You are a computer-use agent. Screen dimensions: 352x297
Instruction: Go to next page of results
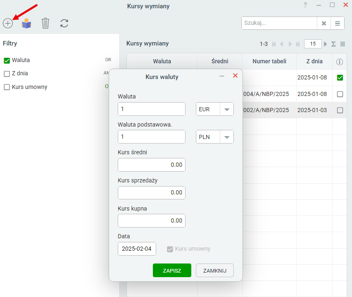[x=290, y=44]
